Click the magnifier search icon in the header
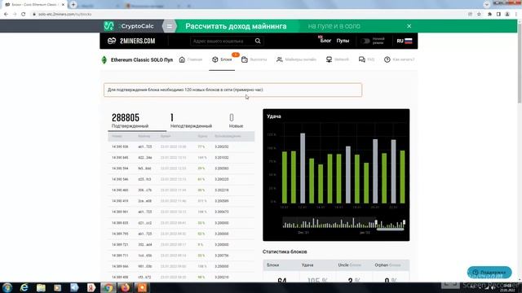Viewport: 522px width, 293px height. point(258,41)
